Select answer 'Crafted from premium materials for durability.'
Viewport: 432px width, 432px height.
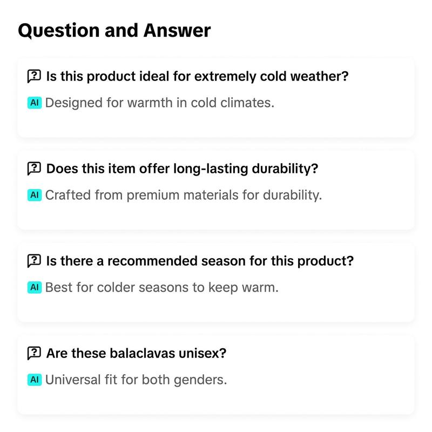point(184,195)
